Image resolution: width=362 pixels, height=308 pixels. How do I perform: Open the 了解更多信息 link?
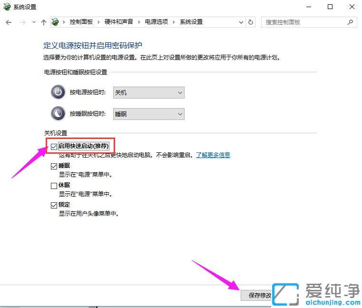tap(213, 155)
